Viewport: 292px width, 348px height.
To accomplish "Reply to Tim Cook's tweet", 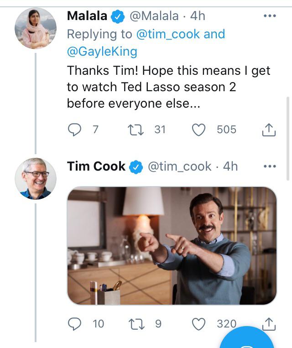I will pos(74,324).
